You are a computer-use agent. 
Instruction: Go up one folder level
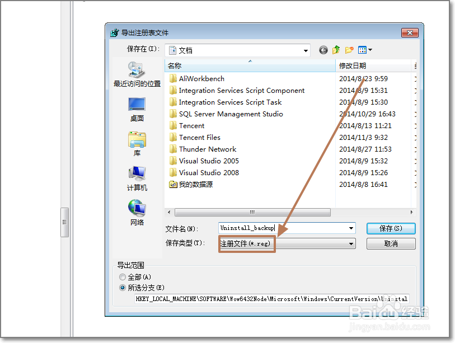(336, 50)
